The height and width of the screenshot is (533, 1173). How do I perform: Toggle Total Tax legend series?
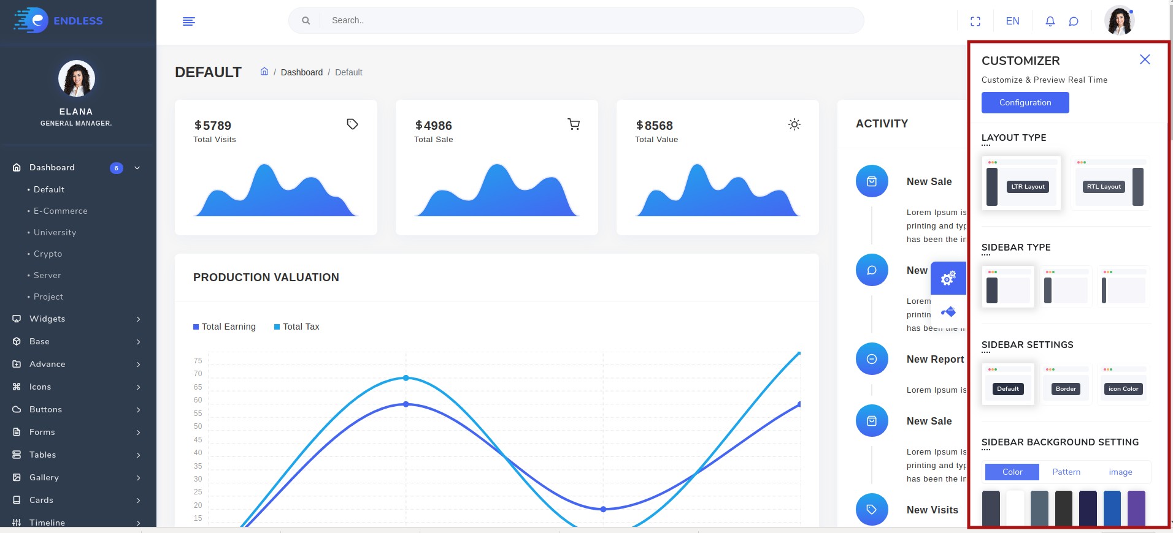pos(297,327)
